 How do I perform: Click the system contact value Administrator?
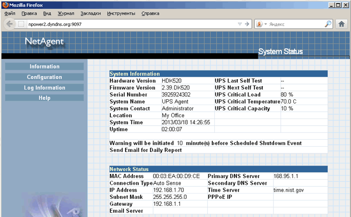pos(177,108)
